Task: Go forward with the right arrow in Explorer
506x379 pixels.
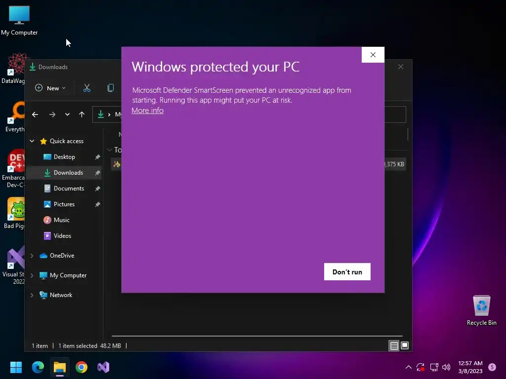Action: point(52,114)
